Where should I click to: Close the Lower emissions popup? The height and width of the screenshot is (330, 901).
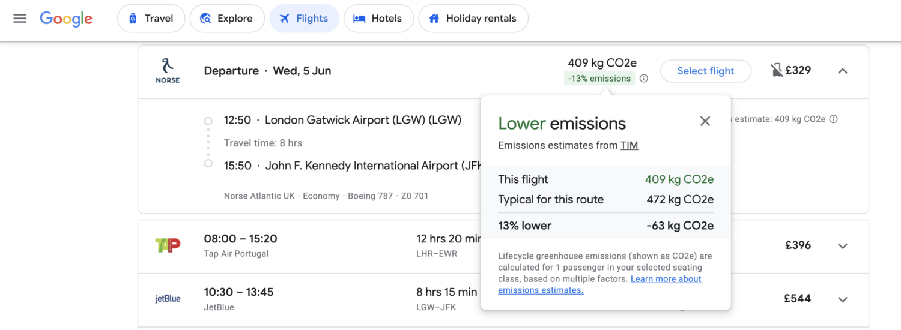705,121
